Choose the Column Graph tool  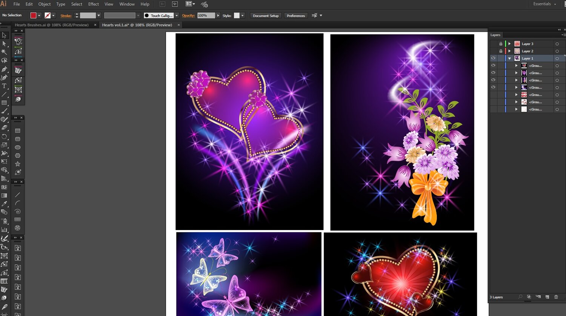click(4, 229)
